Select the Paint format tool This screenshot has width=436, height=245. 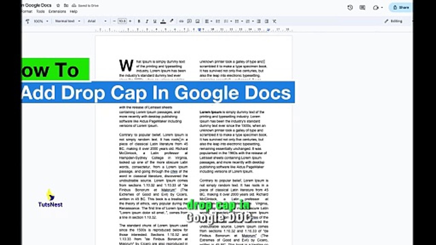pyautogui.click(x=28, y=21)
